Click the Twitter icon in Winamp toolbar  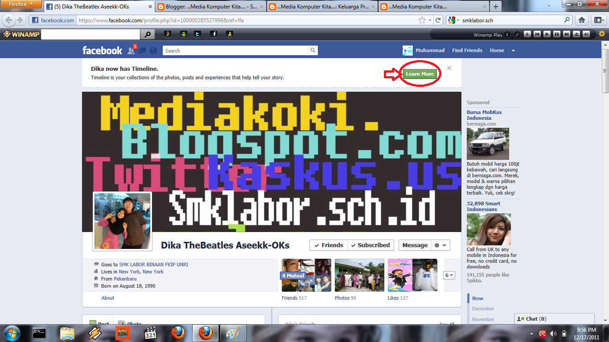198,34
